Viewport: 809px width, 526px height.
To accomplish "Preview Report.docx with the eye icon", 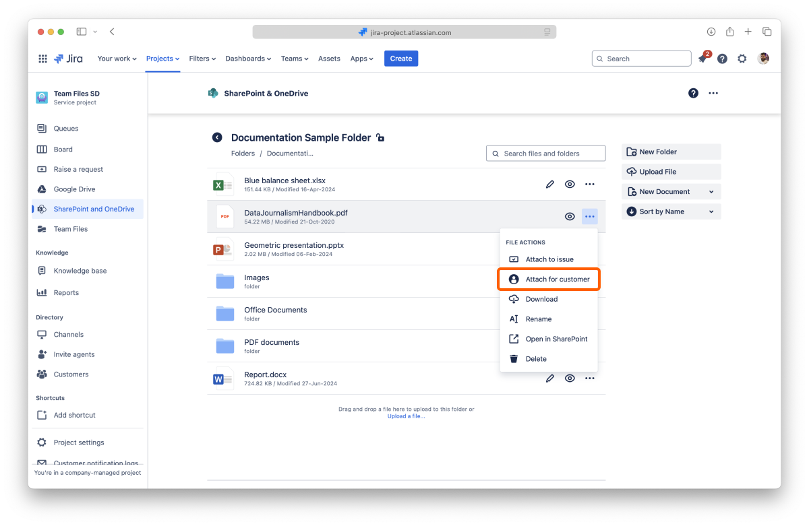I will pyautogui.click(x=570, y=379).
